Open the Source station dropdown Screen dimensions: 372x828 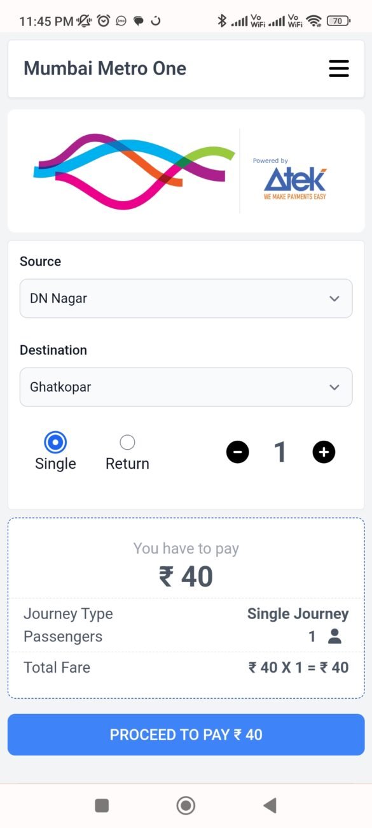[186, 298]
